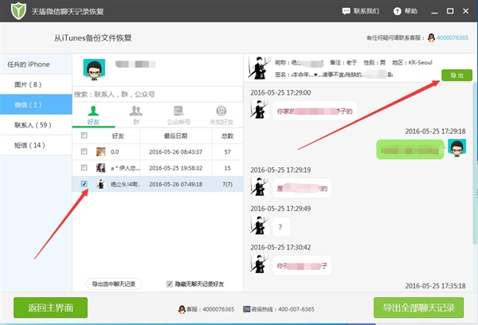Click the chat panel vertical scrollbar

pos(475,165)
